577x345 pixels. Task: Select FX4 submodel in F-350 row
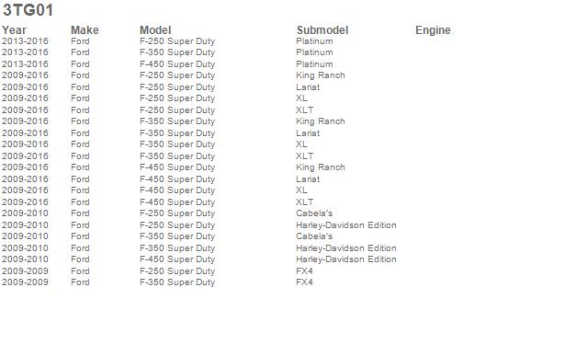(304, 282)
